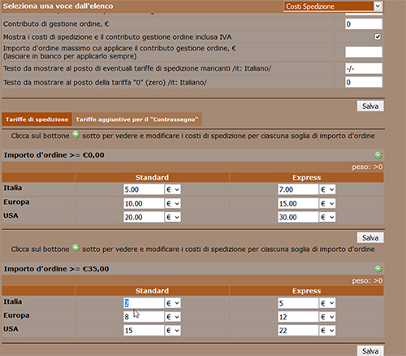Select the missing rates text field showing -/-
Image resolution: width=406 pixels, height=356 pixels.
(x=364, y=68)
